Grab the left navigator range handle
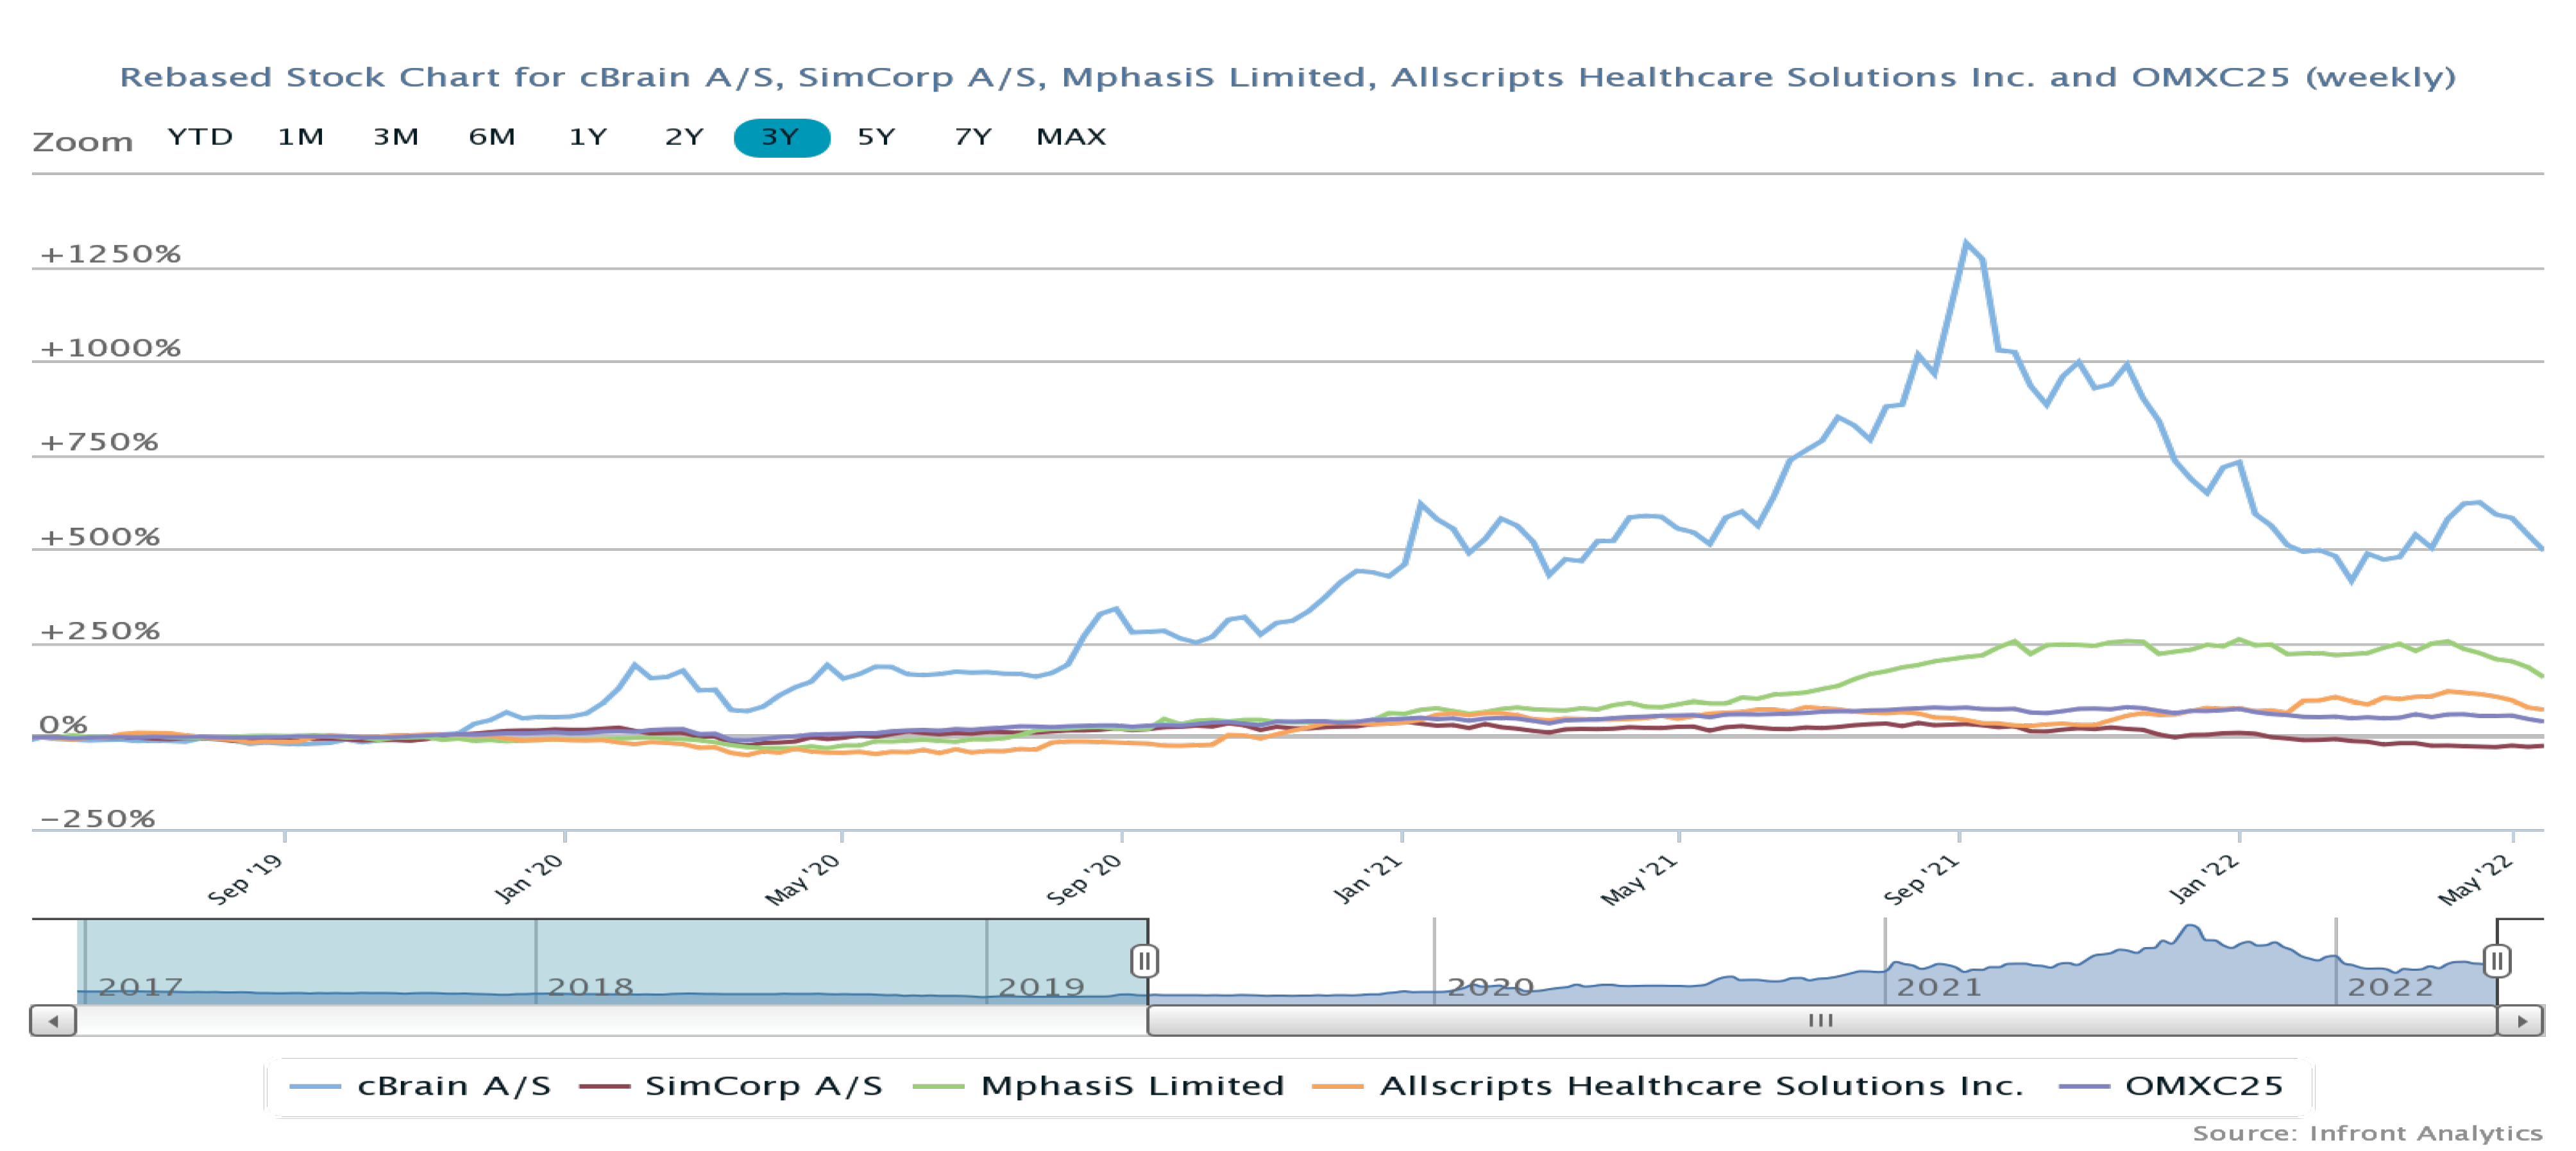 tap(1145, 961)
